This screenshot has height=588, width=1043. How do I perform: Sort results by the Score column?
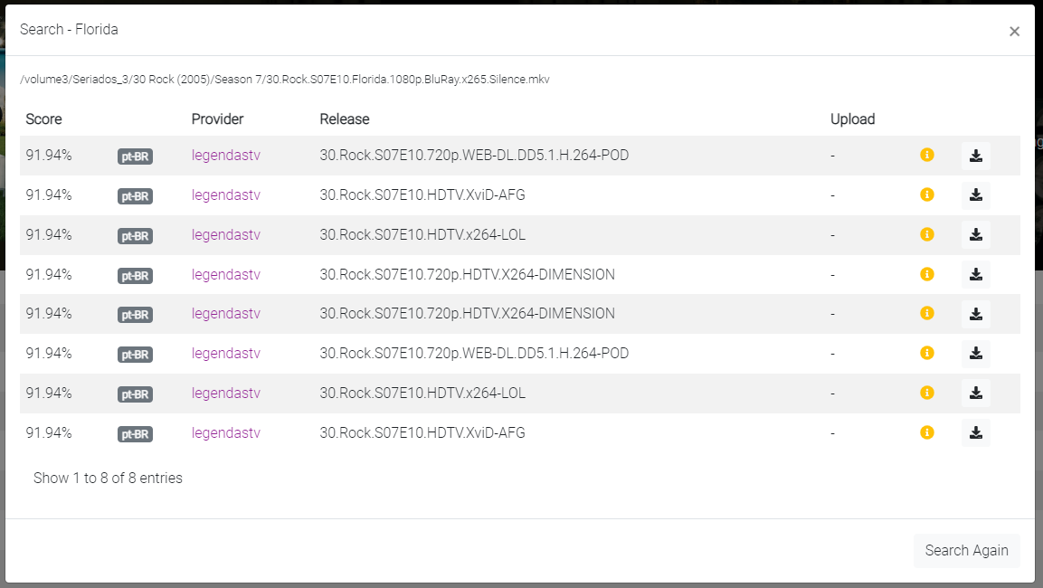click(43, 119)
